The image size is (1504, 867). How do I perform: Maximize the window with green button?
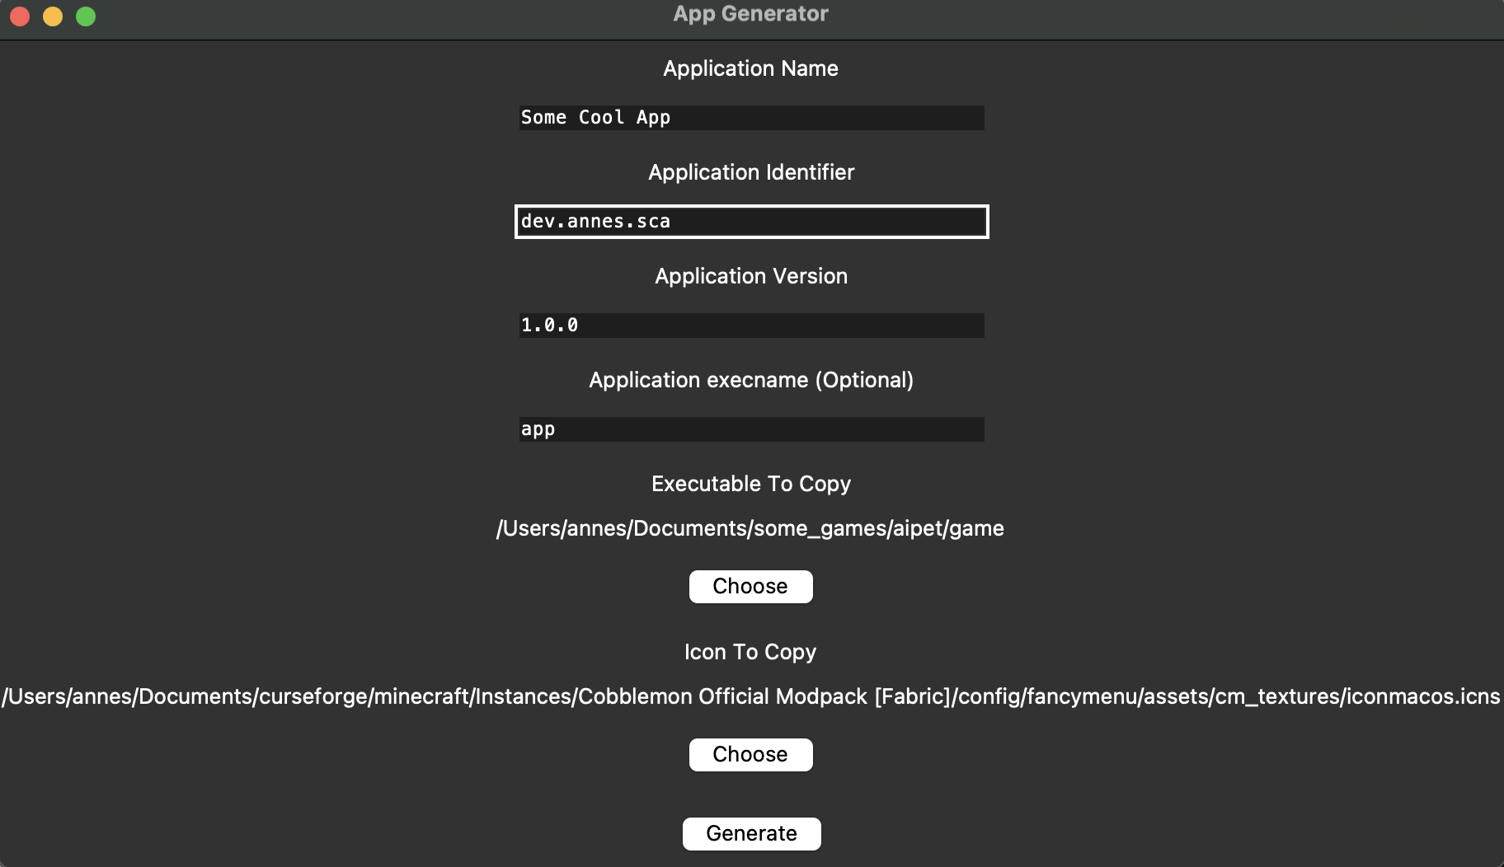pos(86,16)
